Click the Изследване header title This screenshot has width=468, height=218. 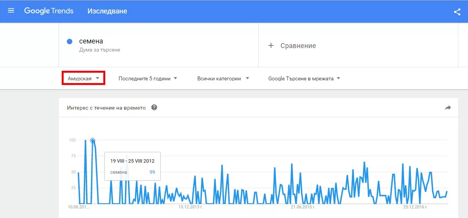click(107, 11)
